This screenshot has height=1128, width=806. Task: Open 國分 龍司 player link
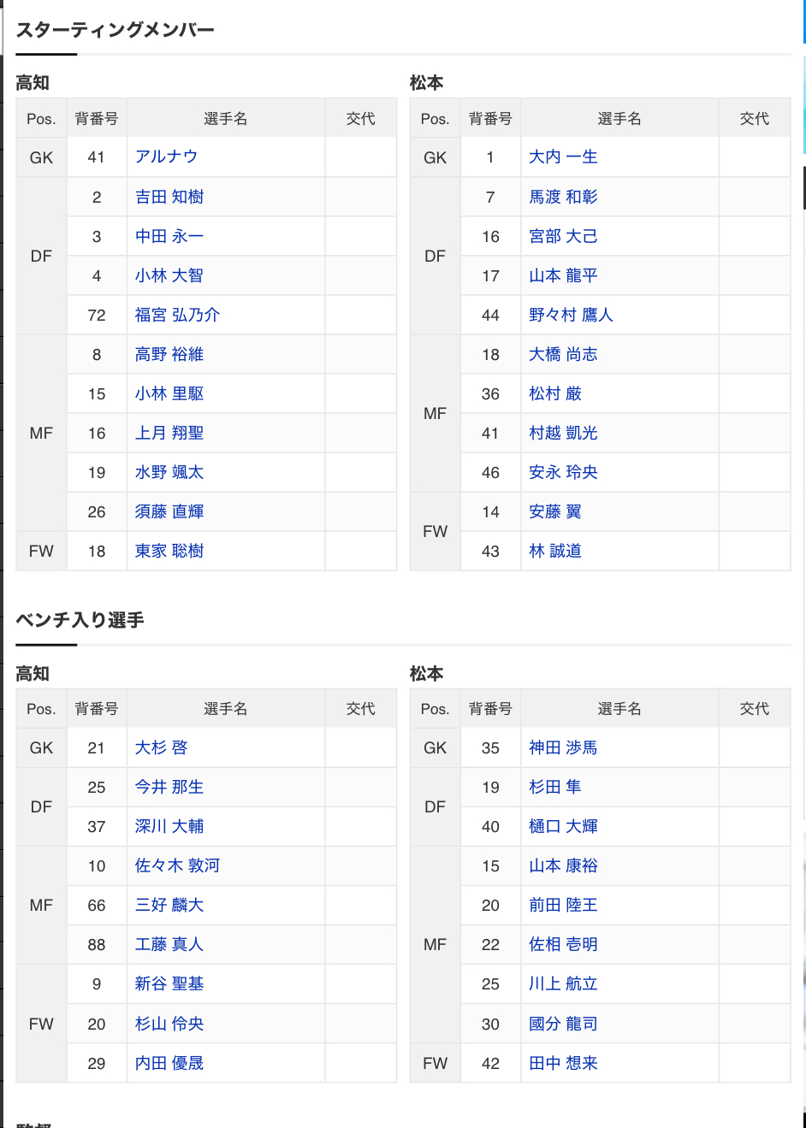(563, 1024)
